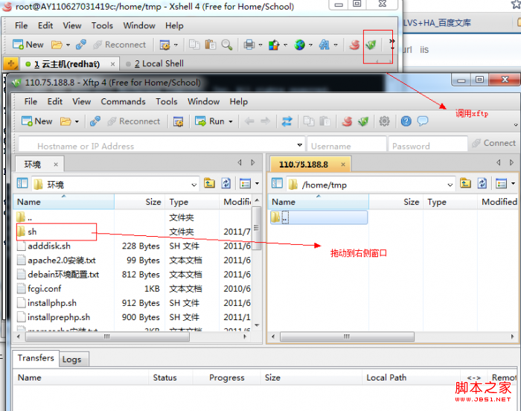
Task: Refresh the local 环境 folder pane
Action: coord(226,183)
